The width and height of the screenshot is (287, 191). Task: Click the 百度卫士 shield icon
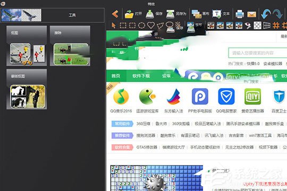(279, 97)
